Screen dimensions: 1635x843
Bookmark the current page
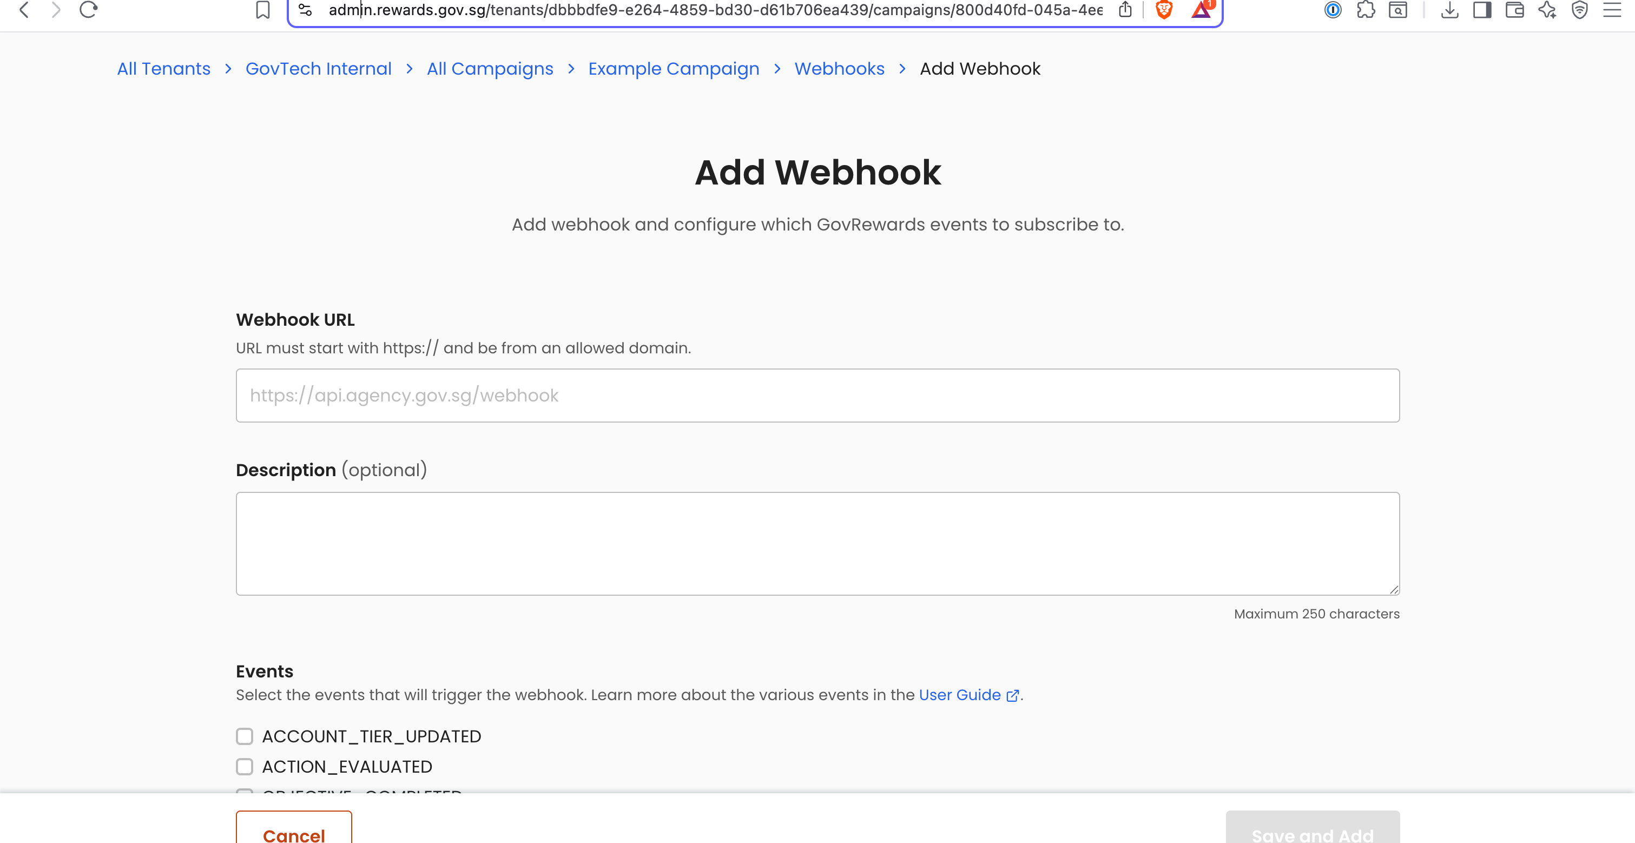[x=263, y=10]
